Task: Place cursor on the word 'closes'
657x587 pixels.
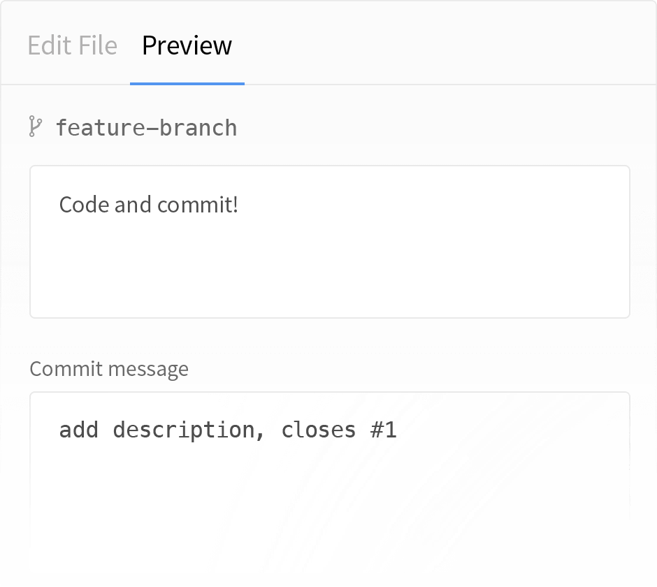Action: click(x=319, y=430)
